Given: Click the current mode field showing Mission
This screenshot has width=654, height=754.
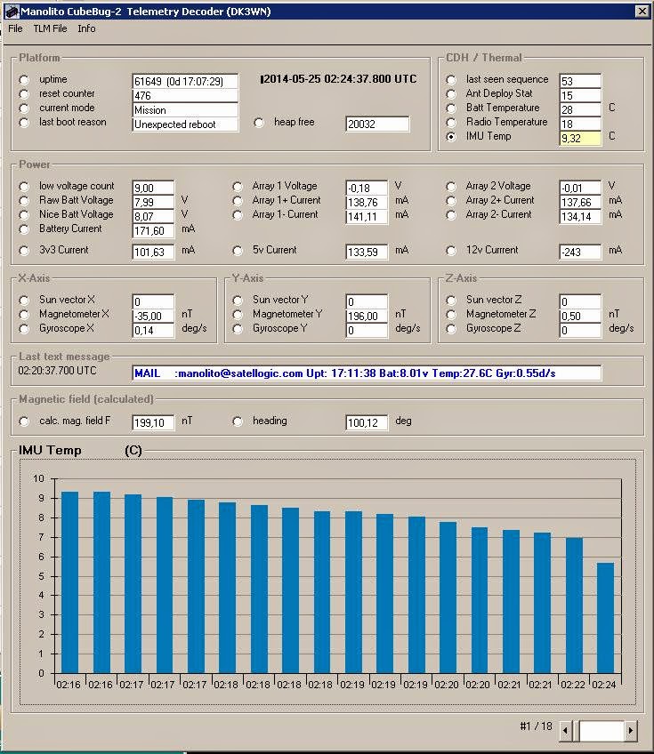Looking at the screenshot, I should (x=185, y=110).
